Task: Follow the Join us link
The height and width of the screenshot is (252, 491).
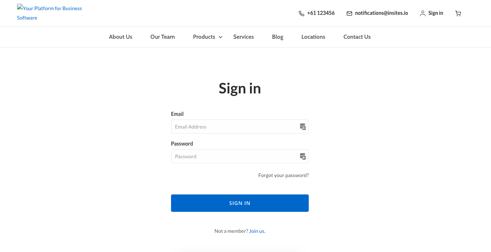Action: click(257, 231)
